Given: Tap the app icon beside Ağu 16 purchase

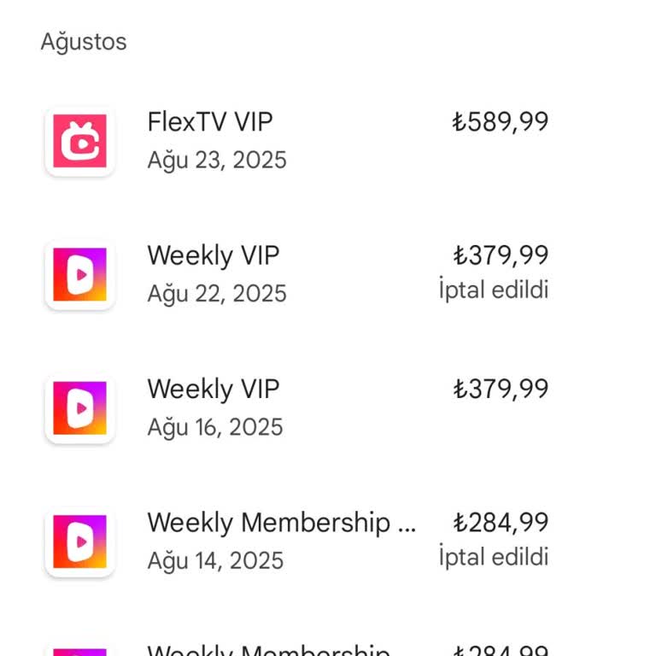Looking at the screenshot, I should click(x=79, y=407).
